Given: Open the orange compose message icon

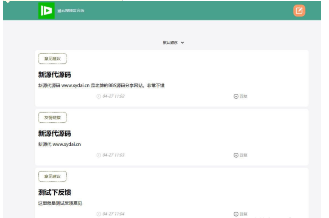Looking at the screenshot, I should pos(299,11).
